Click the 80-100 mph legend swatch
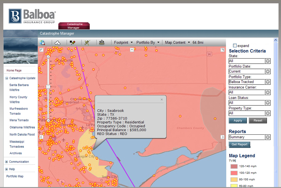 [234, 180]
